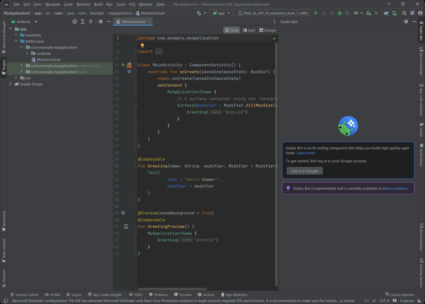Image resolution: width=425 pixels, height=304 pixels.
Task: Open Search Everywhere magnifier icon
Action: tap(404, 13)
